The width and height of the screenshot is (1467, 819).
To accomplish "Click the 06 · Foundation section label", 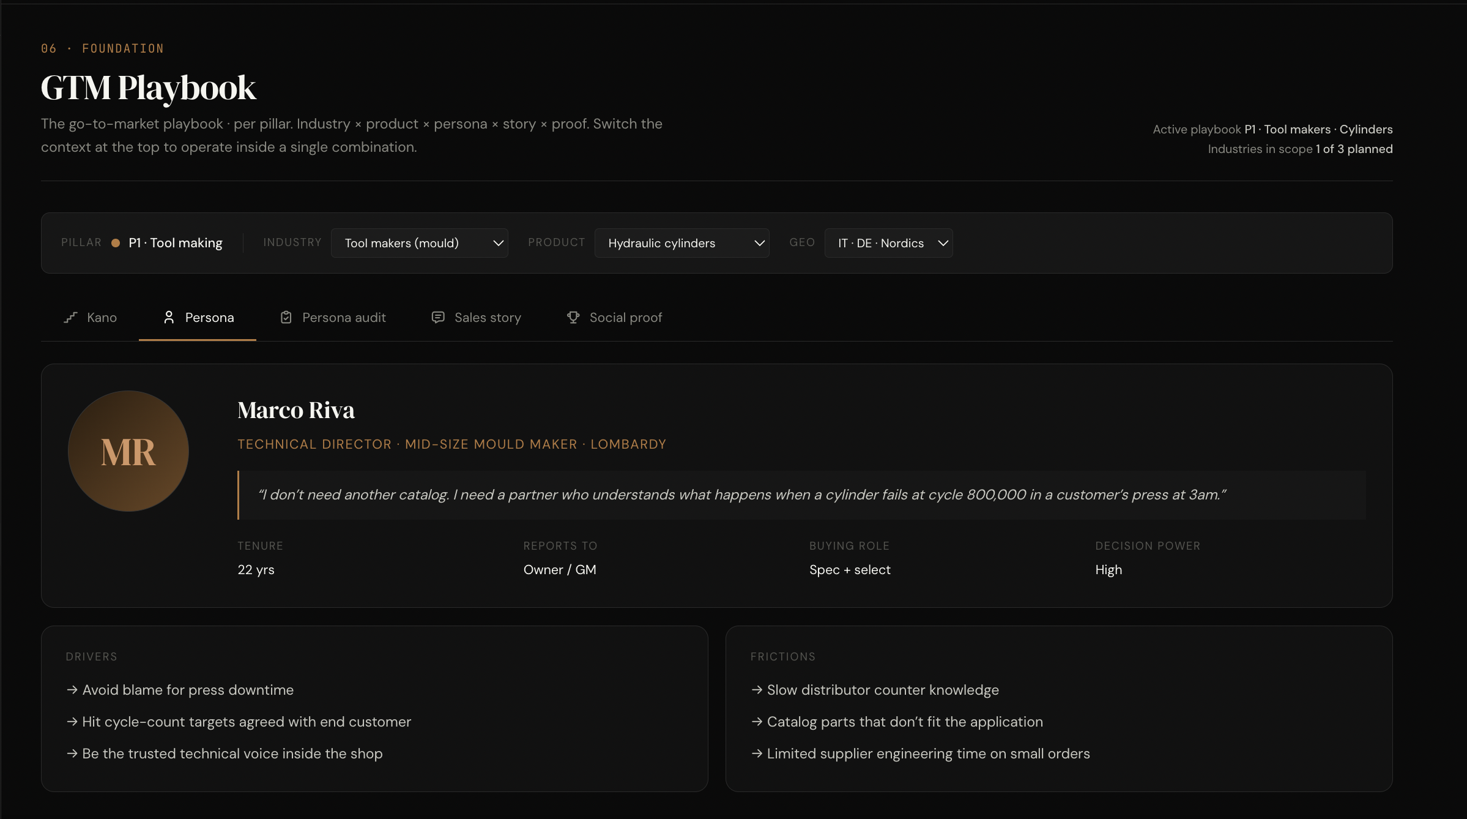I will pos(102,48).
